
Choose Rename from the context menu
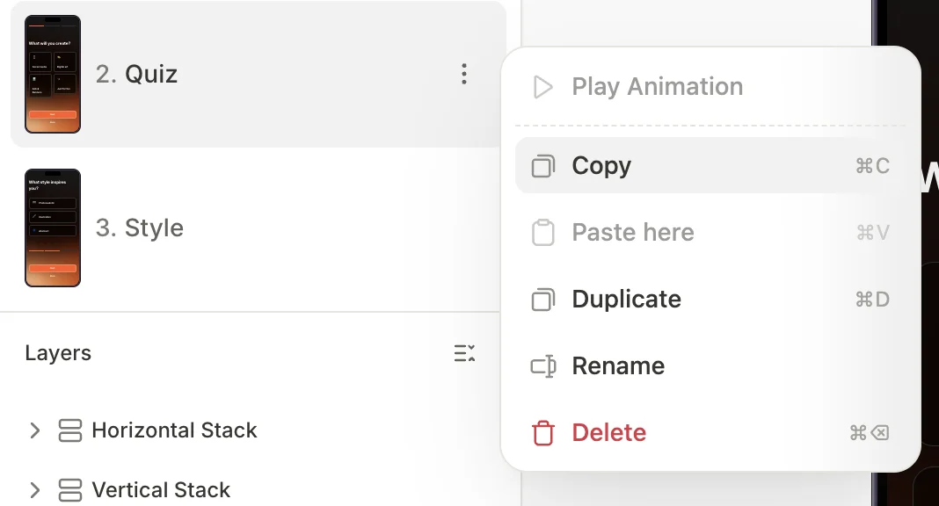tap(710, 366)
